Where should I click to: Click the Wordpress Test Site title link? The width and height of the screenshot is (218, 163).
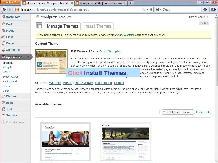(56, 17)
